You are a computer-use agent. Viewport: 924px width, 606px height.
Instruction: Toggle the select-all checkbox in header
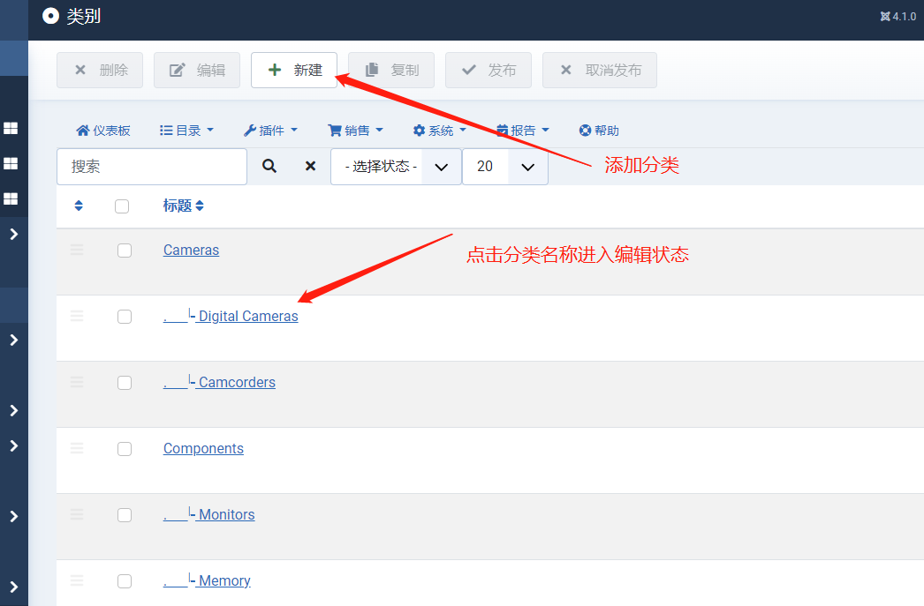point(122,206)
